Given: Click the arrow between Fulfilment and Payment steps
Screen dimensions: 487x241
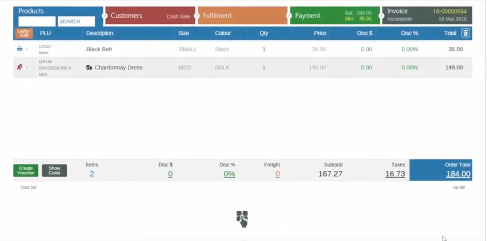Looking at the screenshot, I should coord(289,16).
